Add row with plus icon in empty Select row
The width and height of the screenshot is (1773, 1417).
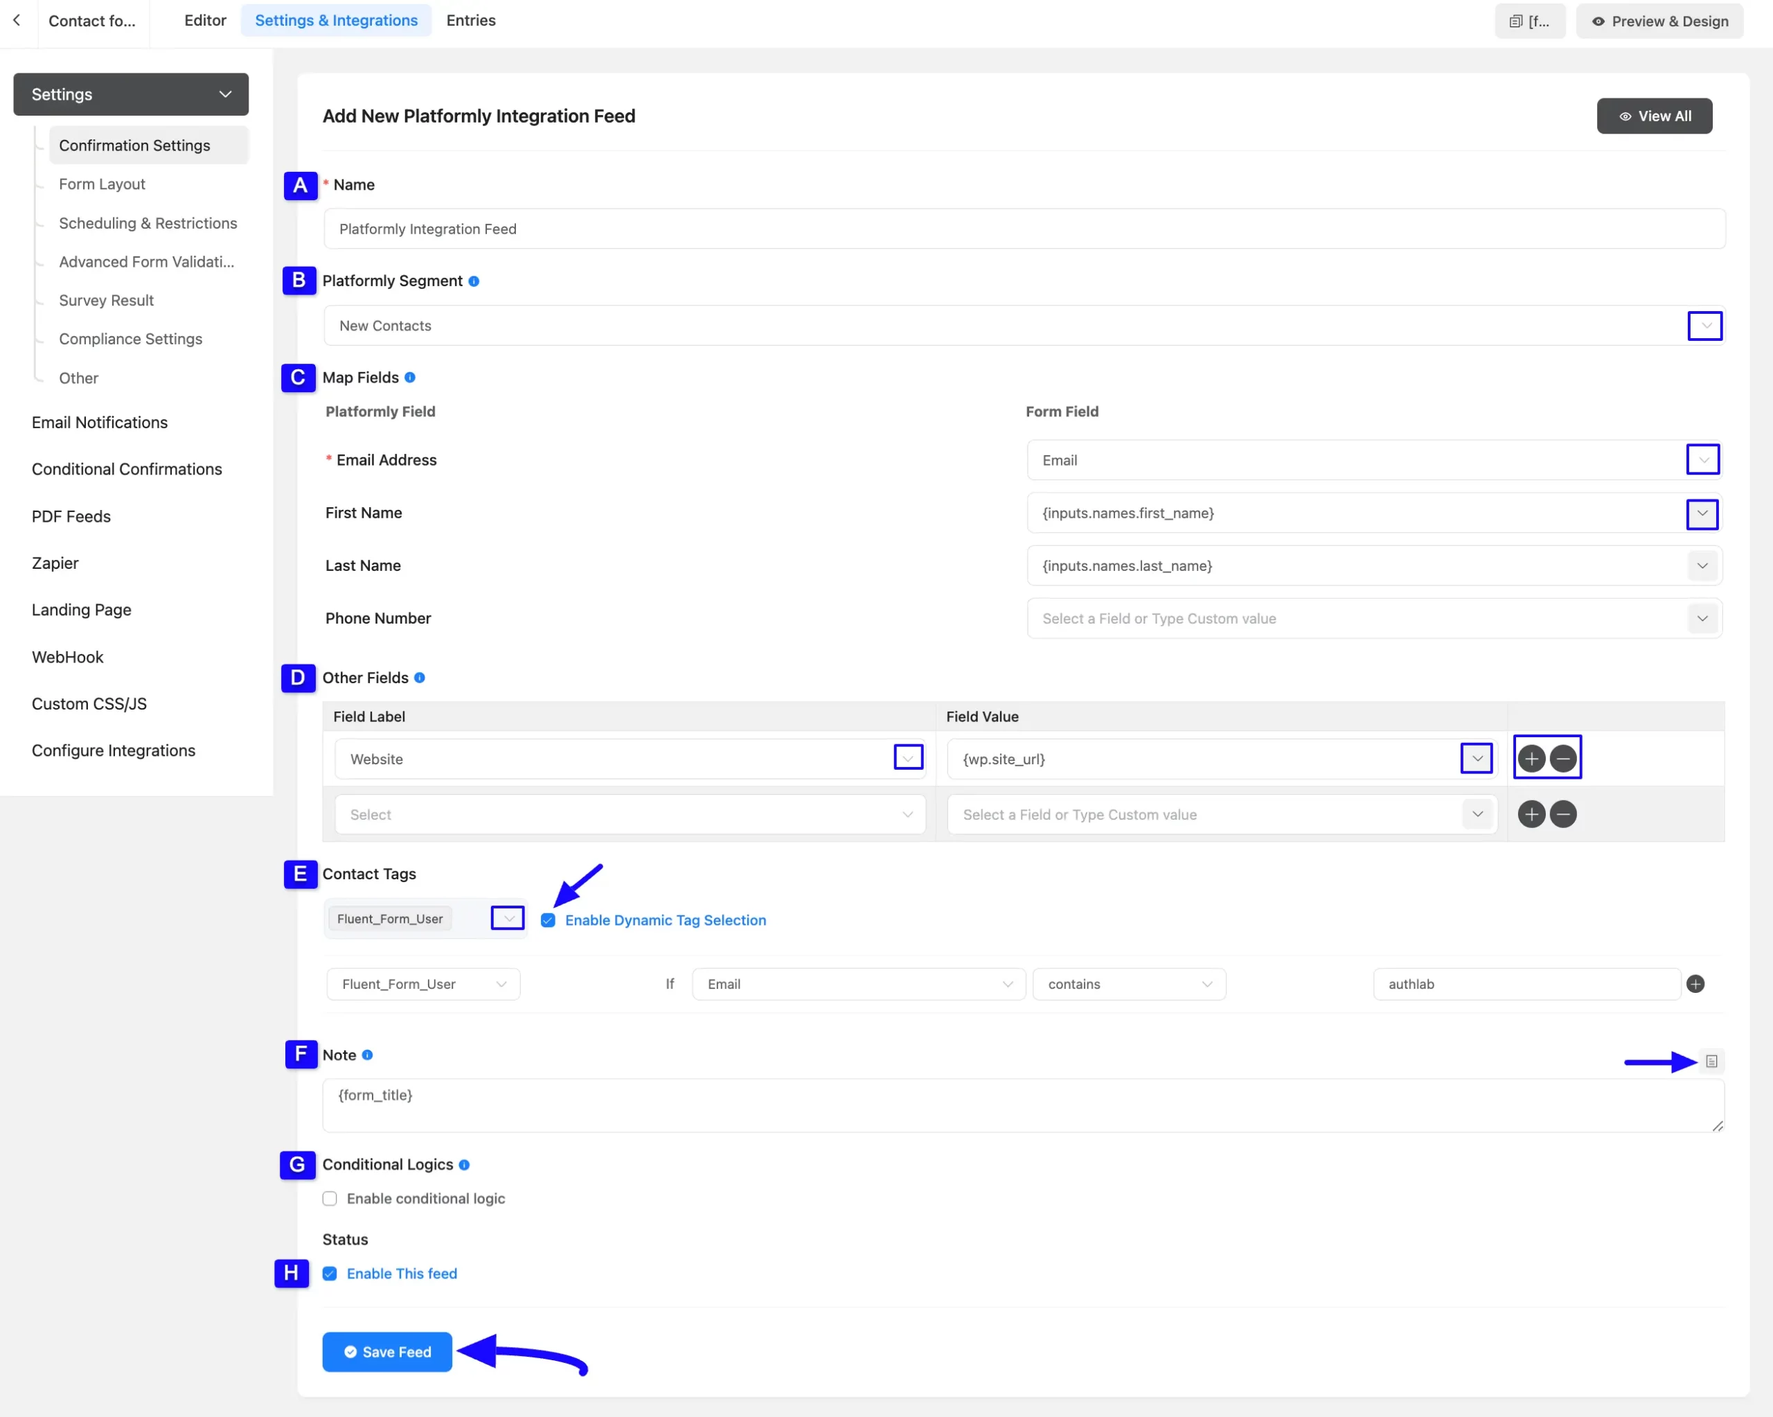[1531, 815]
